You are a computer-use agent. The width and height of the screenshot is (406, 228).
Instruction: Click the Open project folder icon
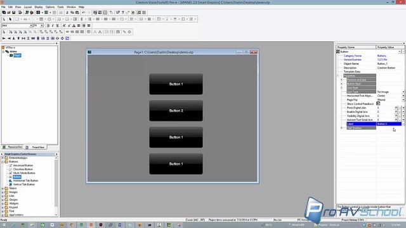pos(9,13)
